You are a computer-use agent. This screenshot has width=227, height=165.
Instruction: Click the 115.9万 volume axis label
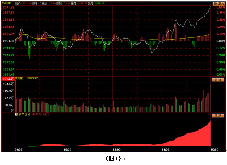(x=9, y=91)
